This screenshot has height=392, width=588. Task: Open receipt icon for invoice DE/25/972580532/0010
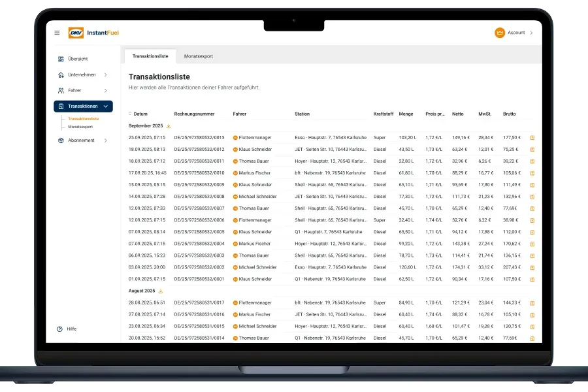[x=532, y=173]
